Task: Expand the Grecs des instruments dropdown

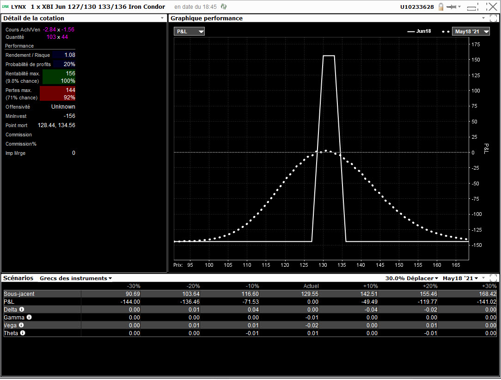Action: (x=76, y=278)
